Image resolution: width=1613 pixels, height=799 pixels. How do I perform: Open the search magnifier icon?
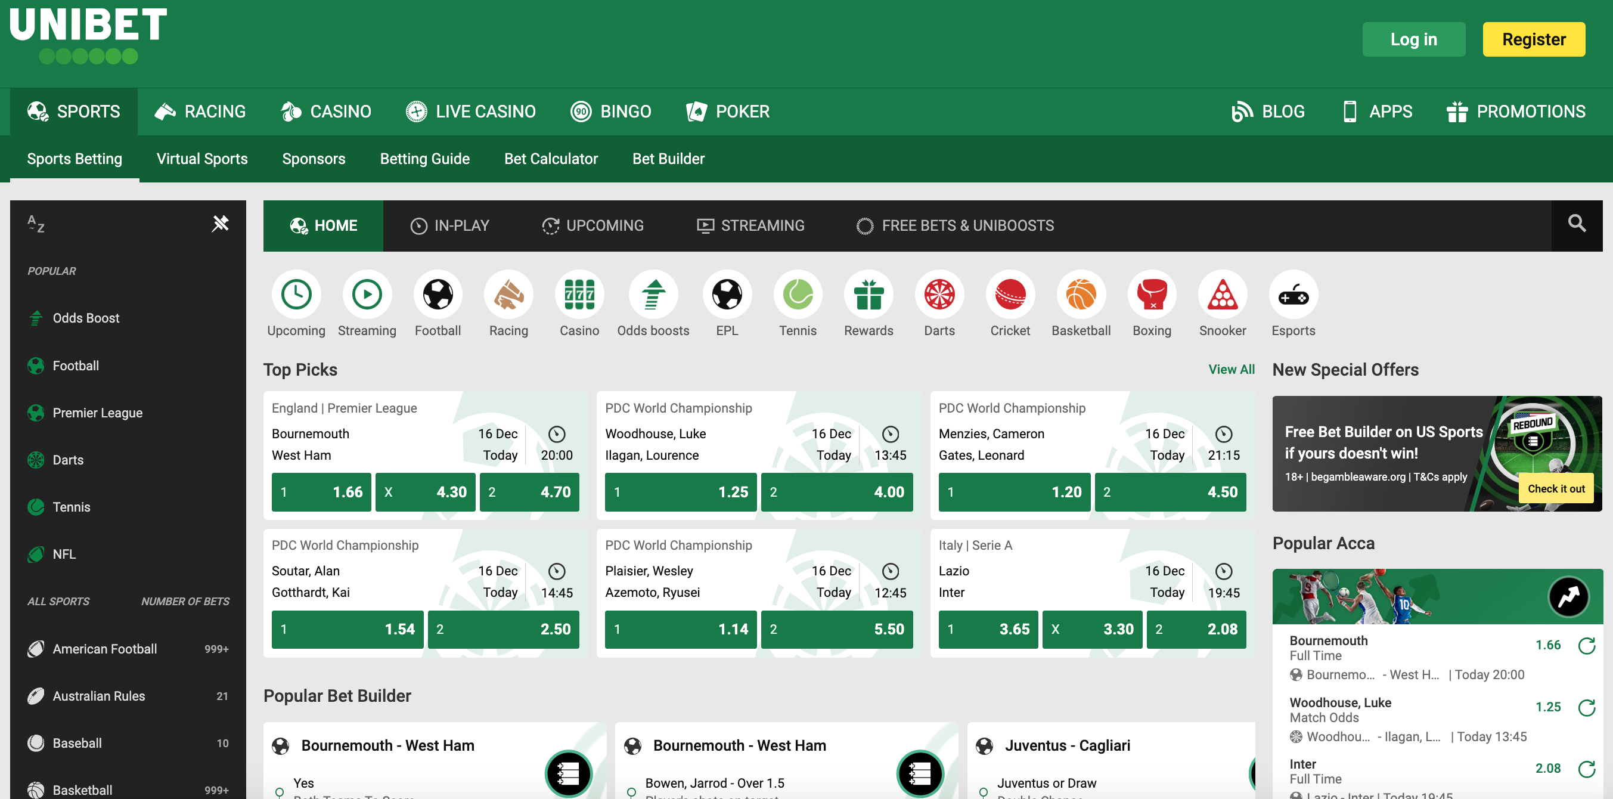[x=1576, y=224]
